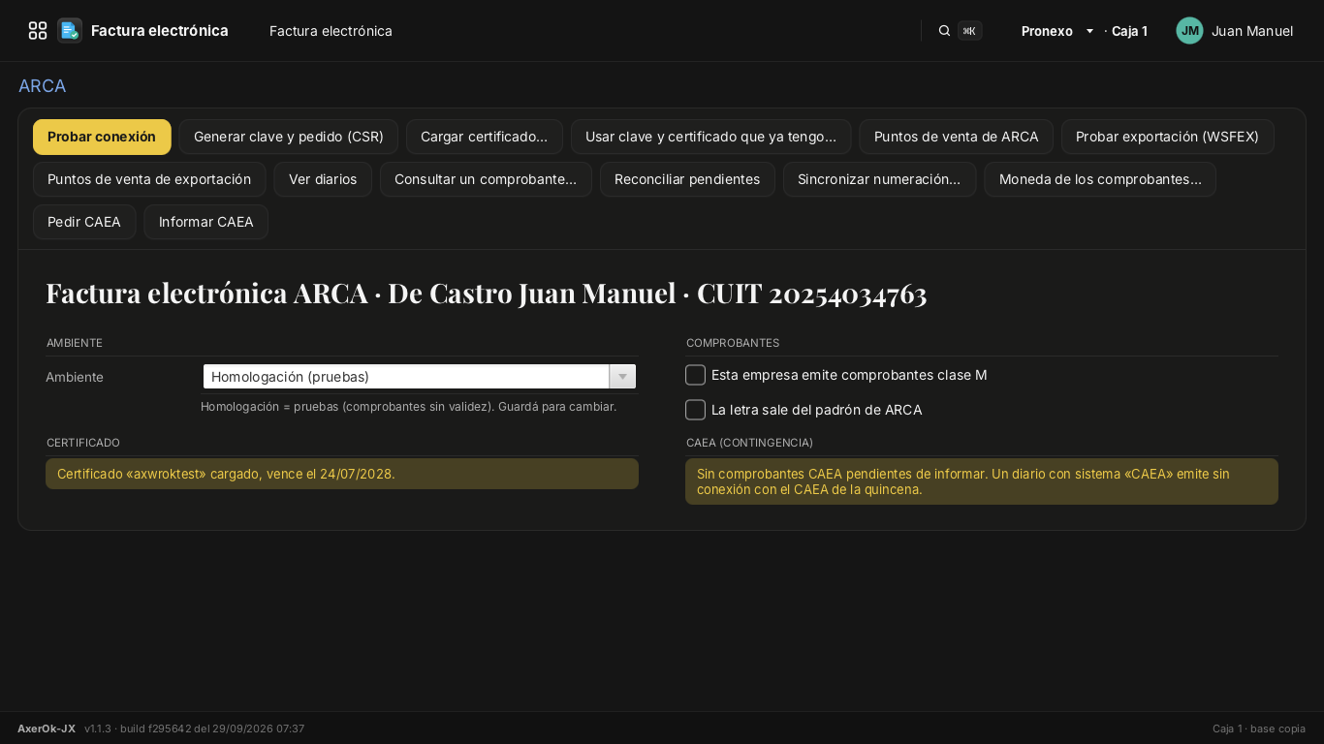Click the Ver diarios button

tap(323, 179)
